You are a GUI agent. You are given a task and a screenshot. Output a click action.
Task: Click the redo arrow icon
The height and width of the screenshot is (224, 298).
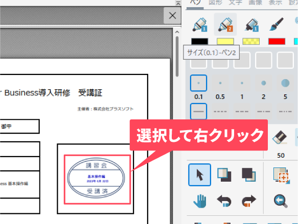click(x=249, y=201)
